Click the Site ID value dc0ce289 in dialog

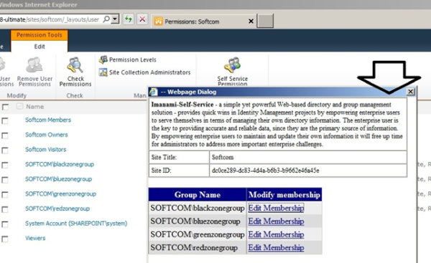coord(265,171)
